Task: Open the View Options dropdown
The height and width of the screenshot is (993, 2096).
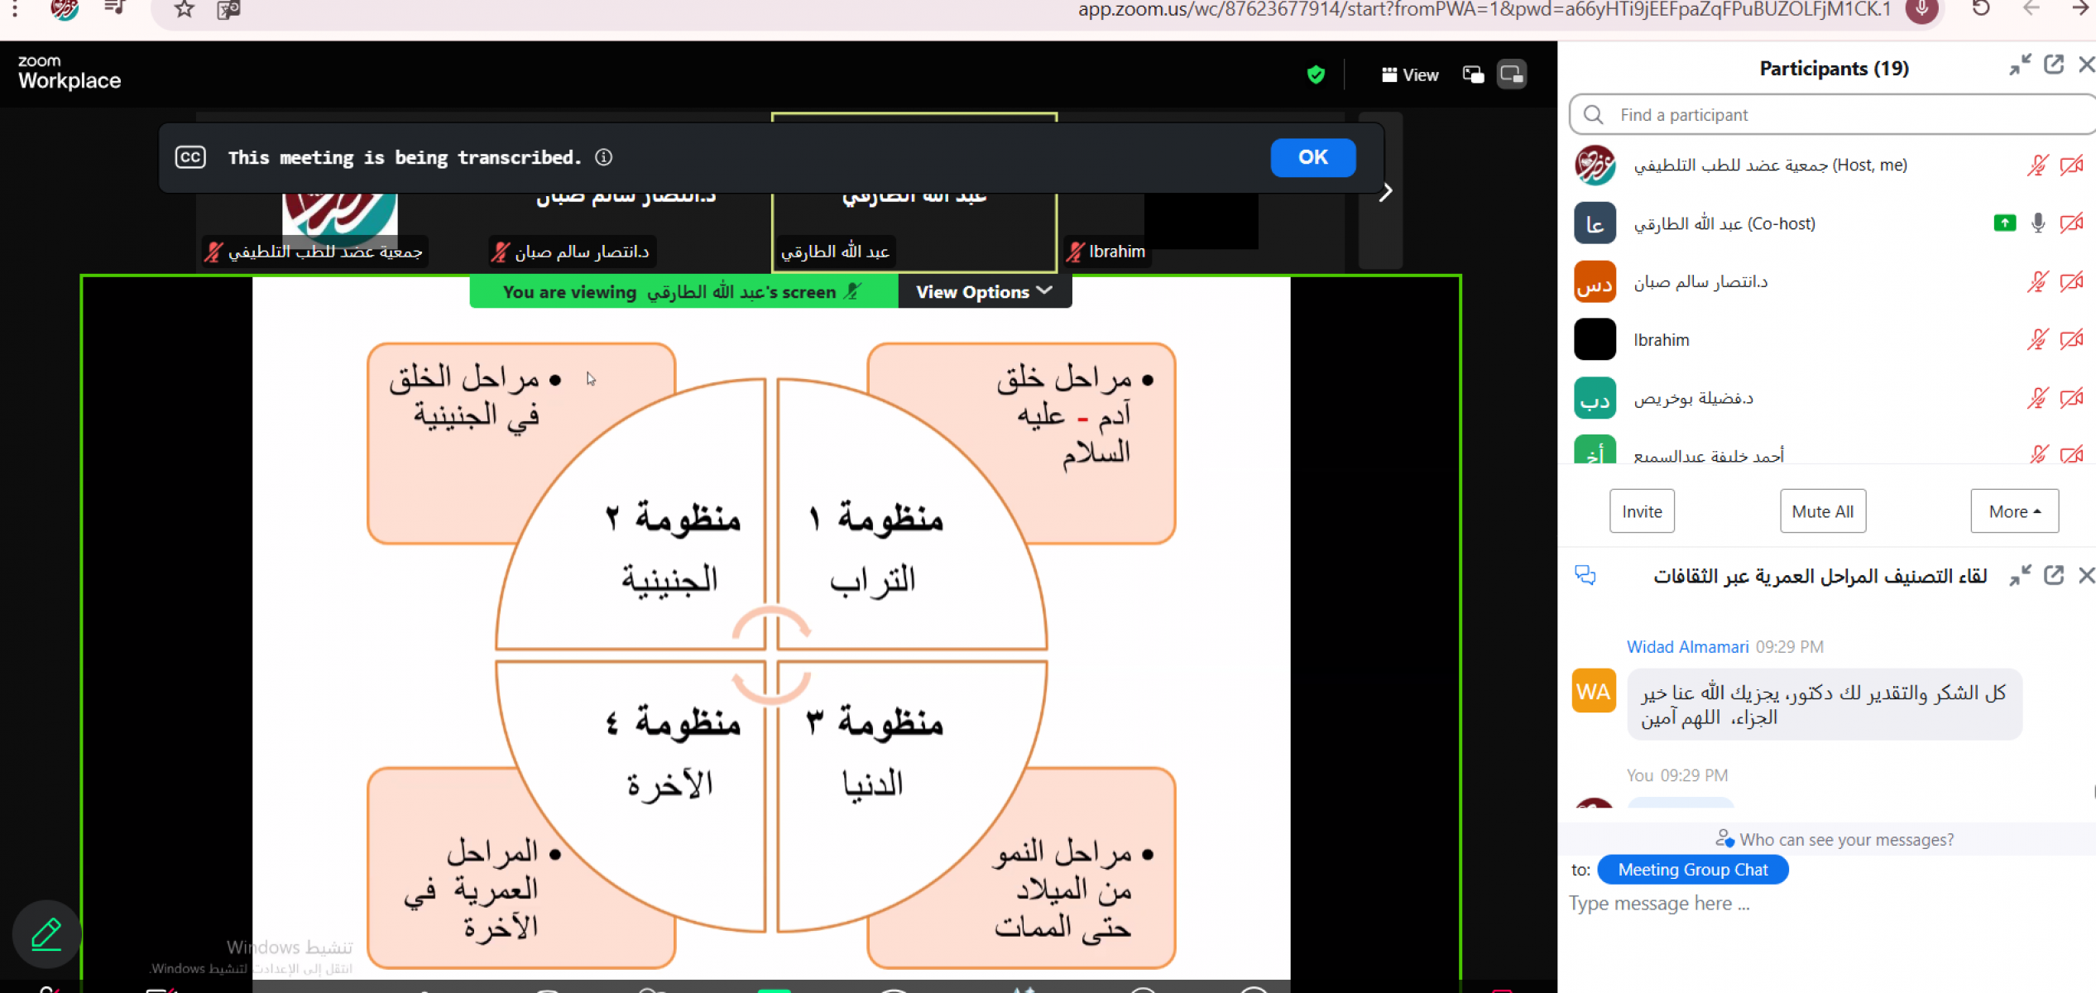Action: [x=984, y=292]
